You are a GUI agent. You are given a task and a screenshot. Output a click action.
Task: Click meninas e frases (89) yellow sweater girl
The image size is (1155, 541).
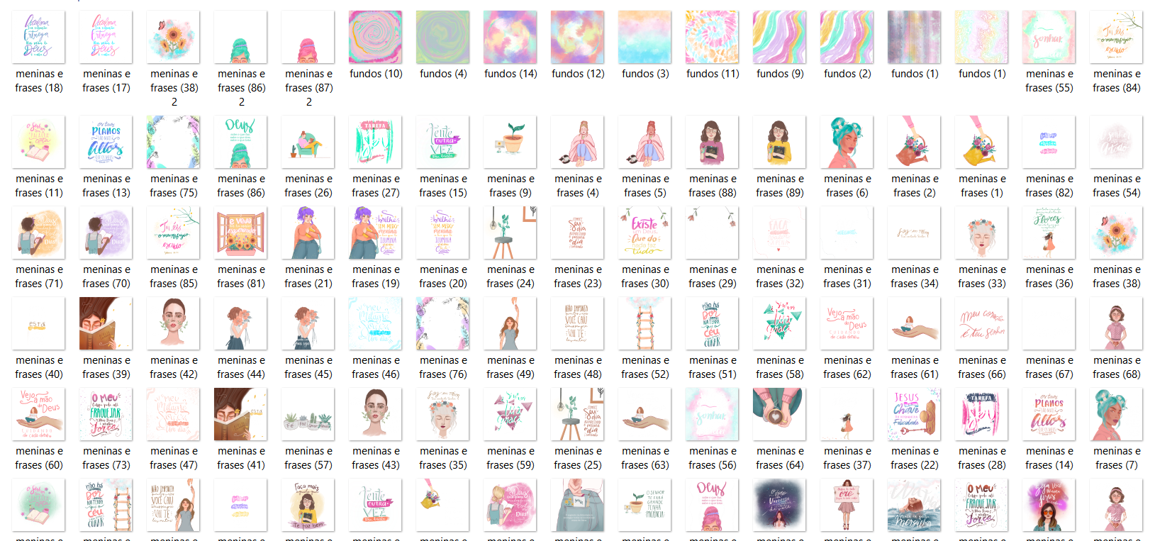coord(779,142)
